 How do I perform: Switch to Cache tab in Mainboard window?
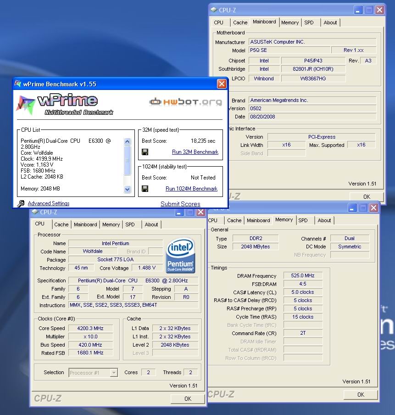240,22
